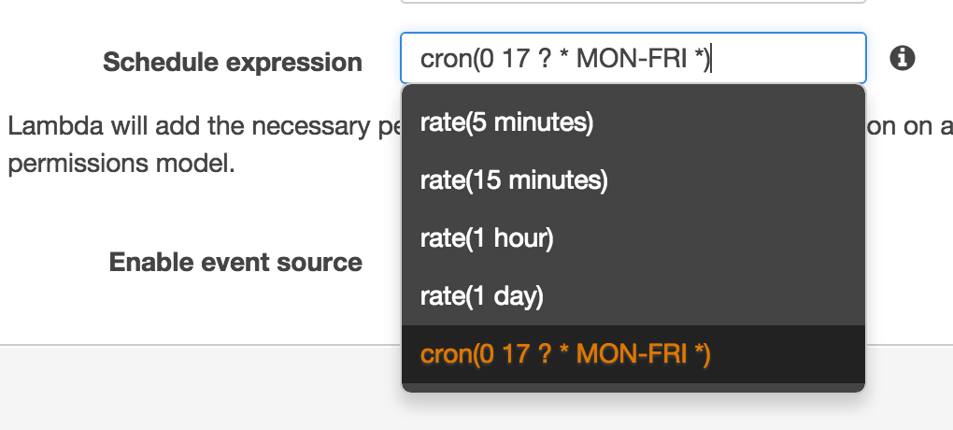Click the Enable event source label
Viewport: 953px width, 430px height.
tap(235, 262)
